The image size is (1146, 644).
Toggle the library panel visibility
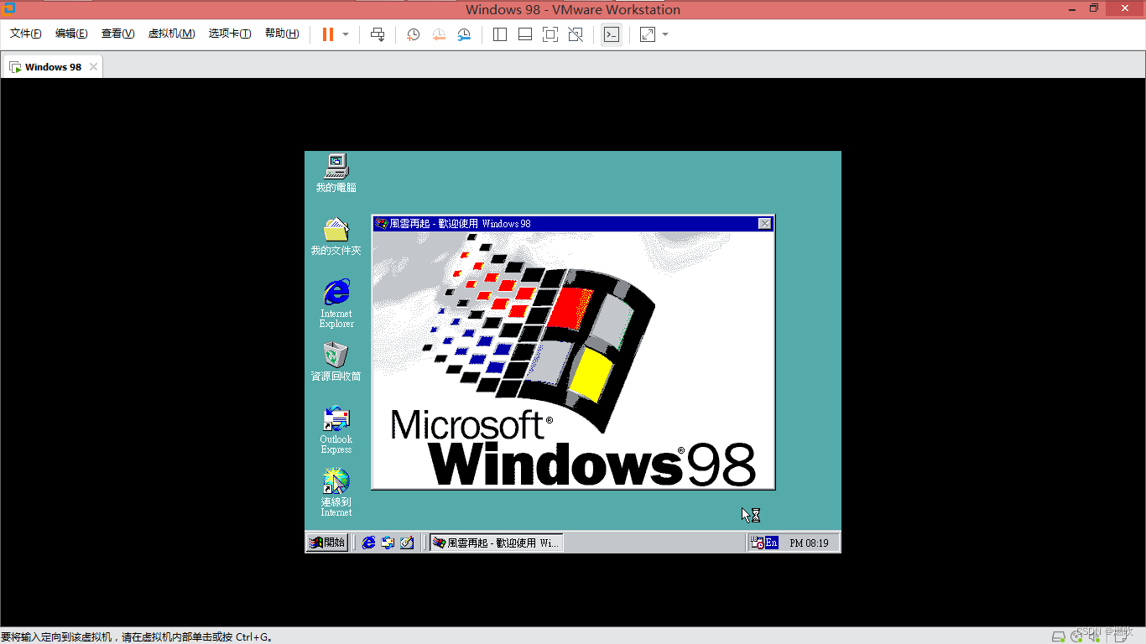click(499, 34)
